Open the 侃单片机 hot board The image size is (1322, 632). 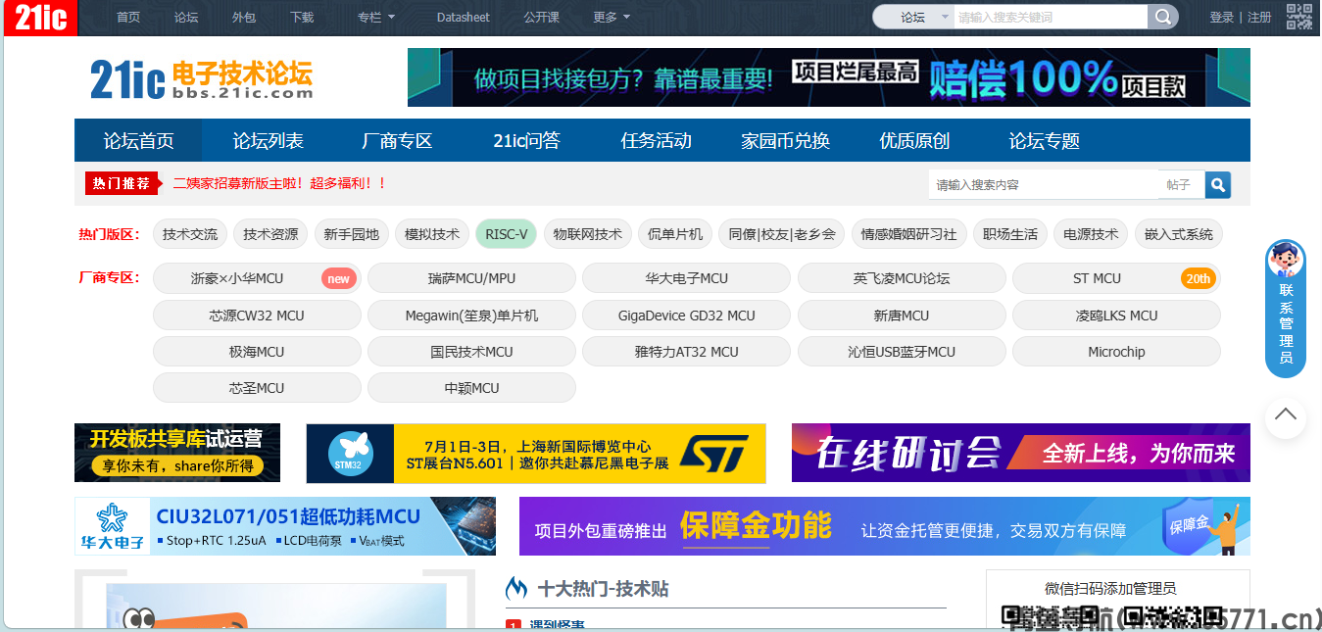tap(675, 234)
